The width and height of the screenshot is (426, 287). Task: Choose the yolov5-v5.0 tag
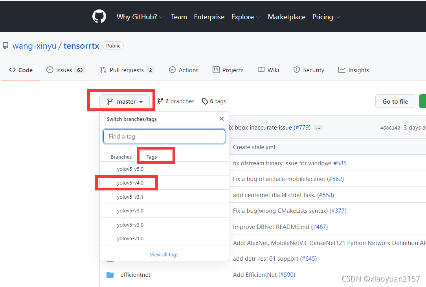(x=164, y=169)
